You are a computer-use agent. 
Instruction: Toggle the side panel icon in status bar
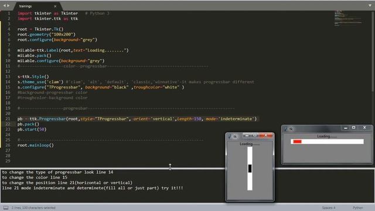pos(6,207)
